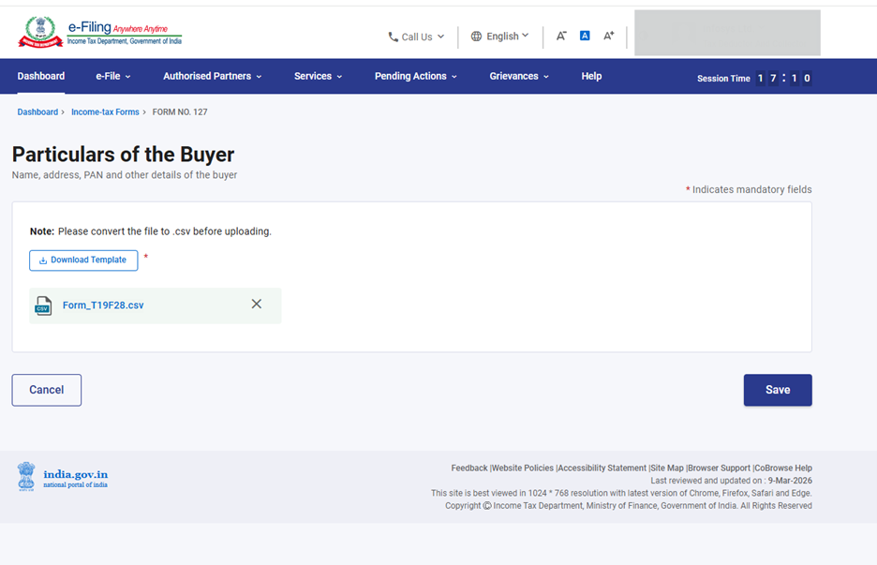
Task: Open the india.gov.in national portal logo
Action: (x=63, y=477)
